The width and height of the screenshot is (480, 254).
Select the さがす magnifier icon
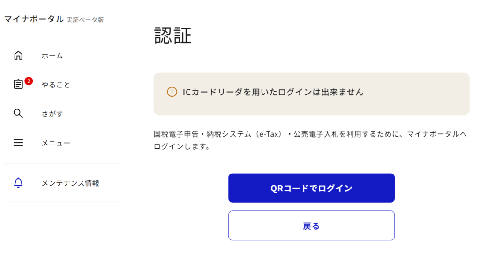coord(18,114)
